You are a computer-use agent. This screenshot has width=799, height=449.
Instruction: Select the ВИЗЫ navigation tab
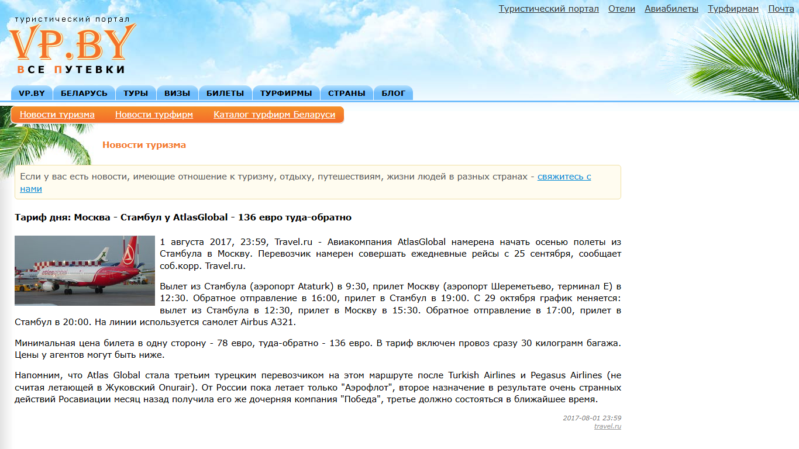pos(177,93)
